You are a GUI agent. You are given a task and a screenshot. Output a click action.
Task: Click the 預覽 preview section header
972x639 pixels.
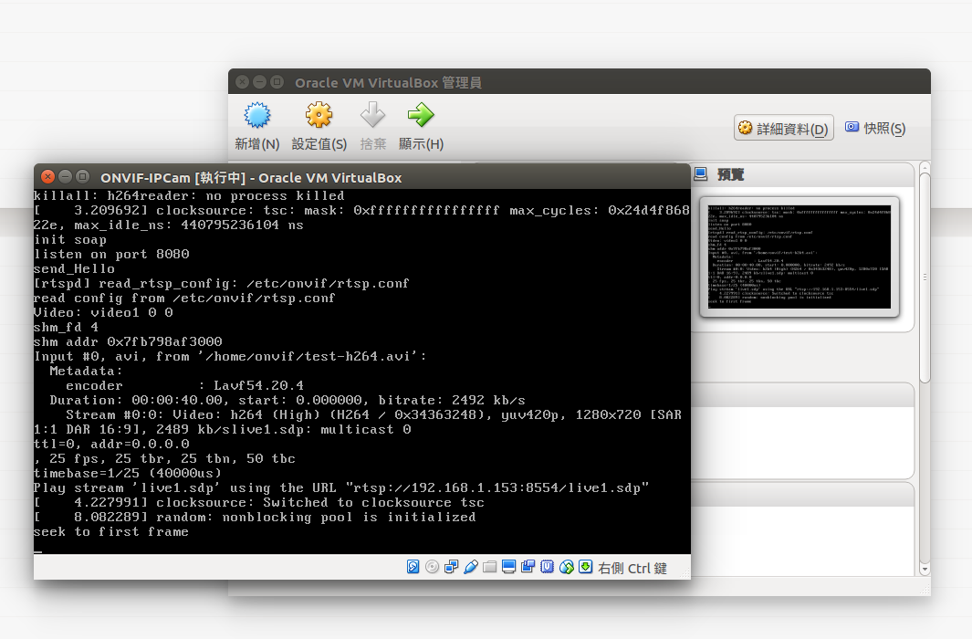coord(731,174)
